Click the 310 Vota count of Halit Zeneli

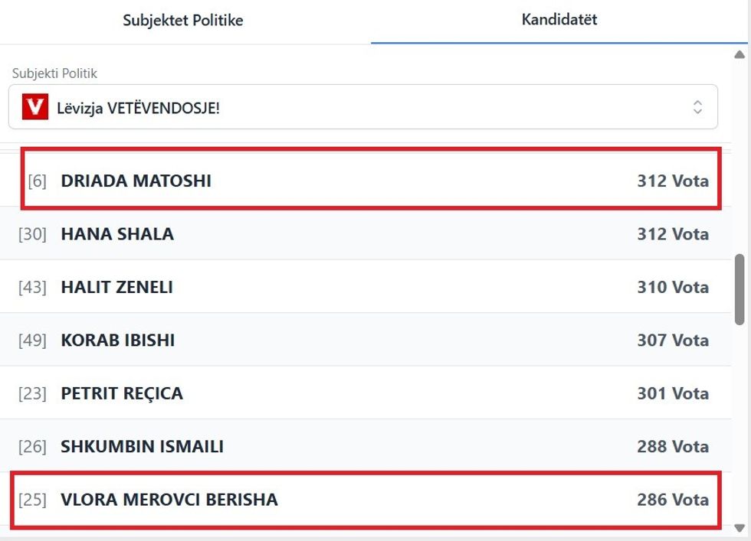click(672, 288)
